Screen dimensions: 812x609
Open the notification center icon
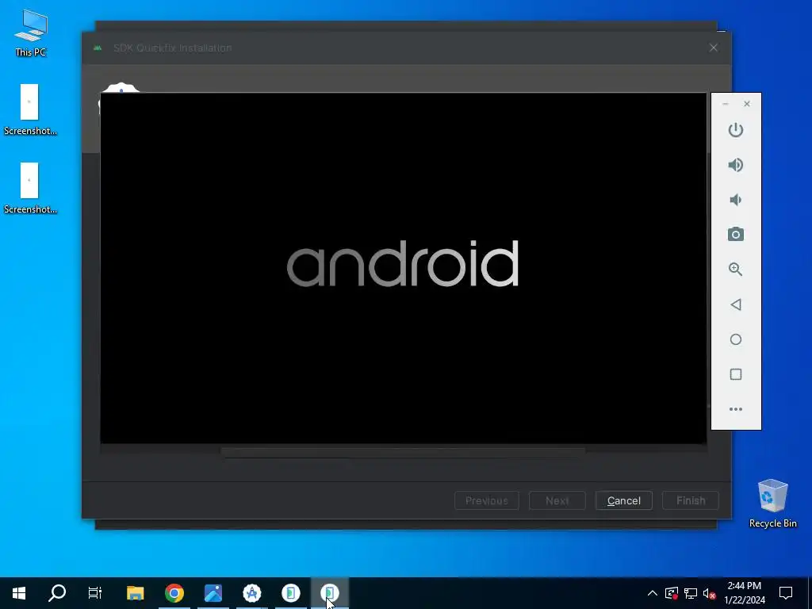(x=786, y=593)
